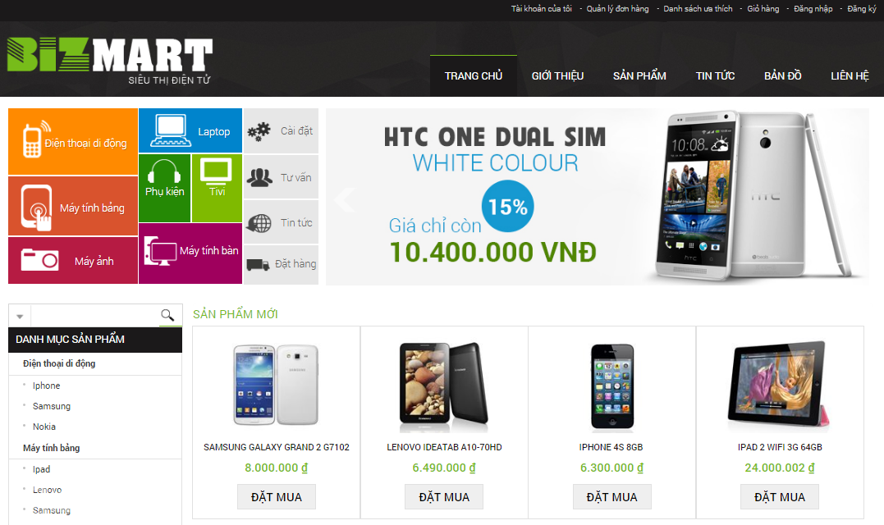Click the Đăng nhập link
The width and height of the screenshot is (884, 525).
[x=813, y=8]
